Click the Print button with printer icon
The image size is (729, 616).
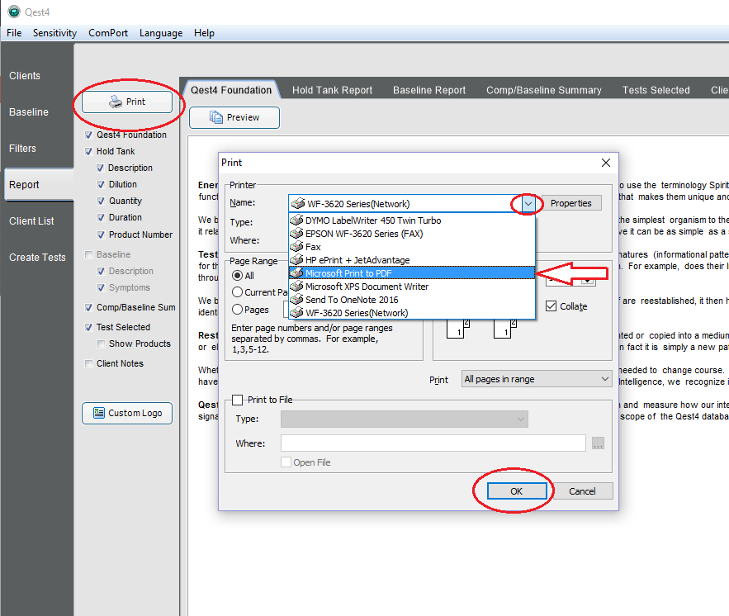[127, 102]
